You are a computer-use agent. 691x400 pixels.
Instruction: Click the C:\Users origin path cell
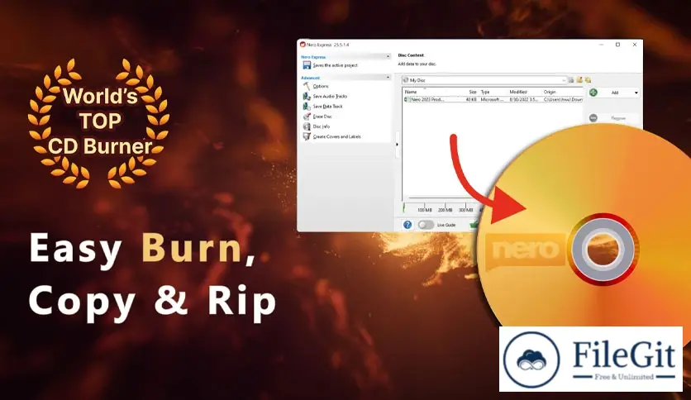(x=563, y=99)
